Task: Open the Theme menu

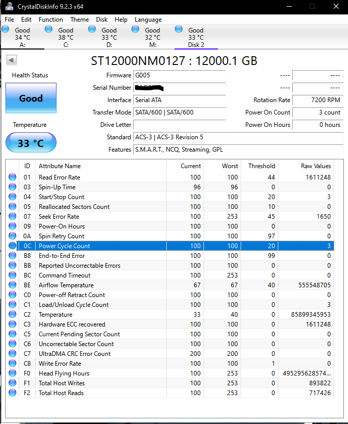Action: point(80,20)
